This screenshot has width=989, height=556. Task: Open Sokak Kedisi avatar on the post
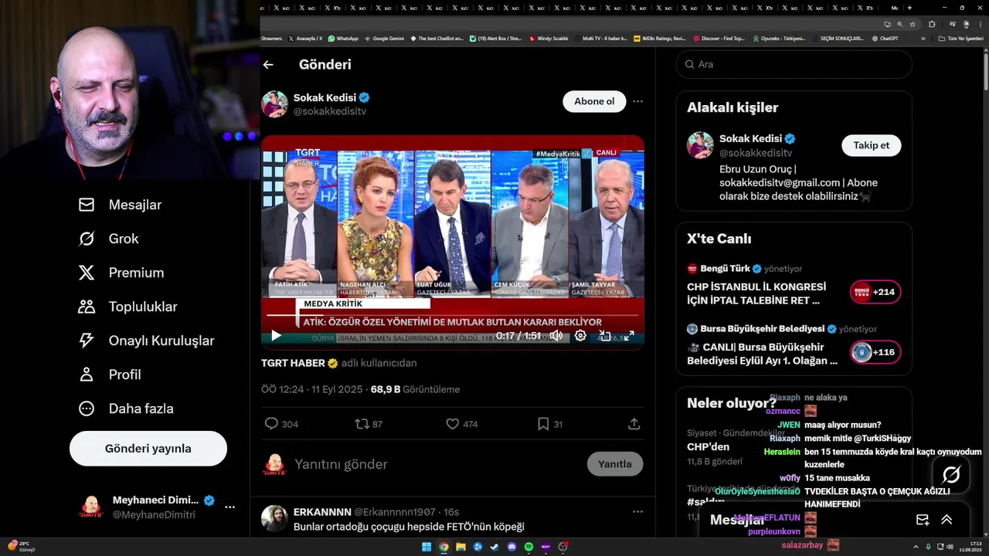coord(274,103)
